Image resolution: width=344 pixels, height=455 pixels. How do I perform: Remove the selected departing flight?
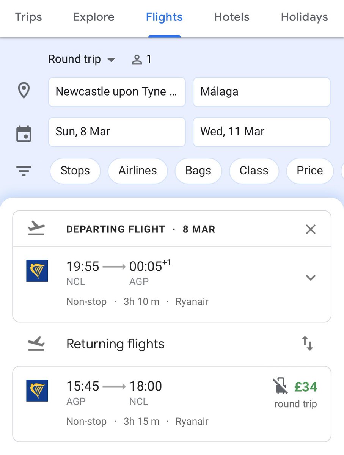tap(311, 229)
